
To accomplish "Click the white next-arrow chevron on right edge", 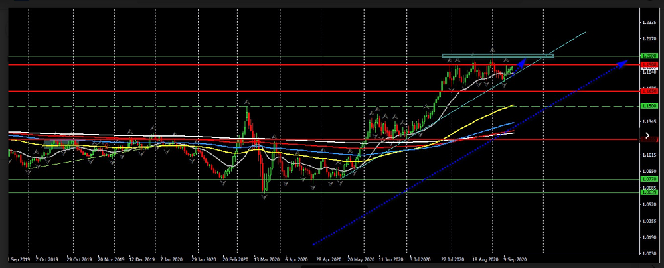I will (x=649, y=135).
